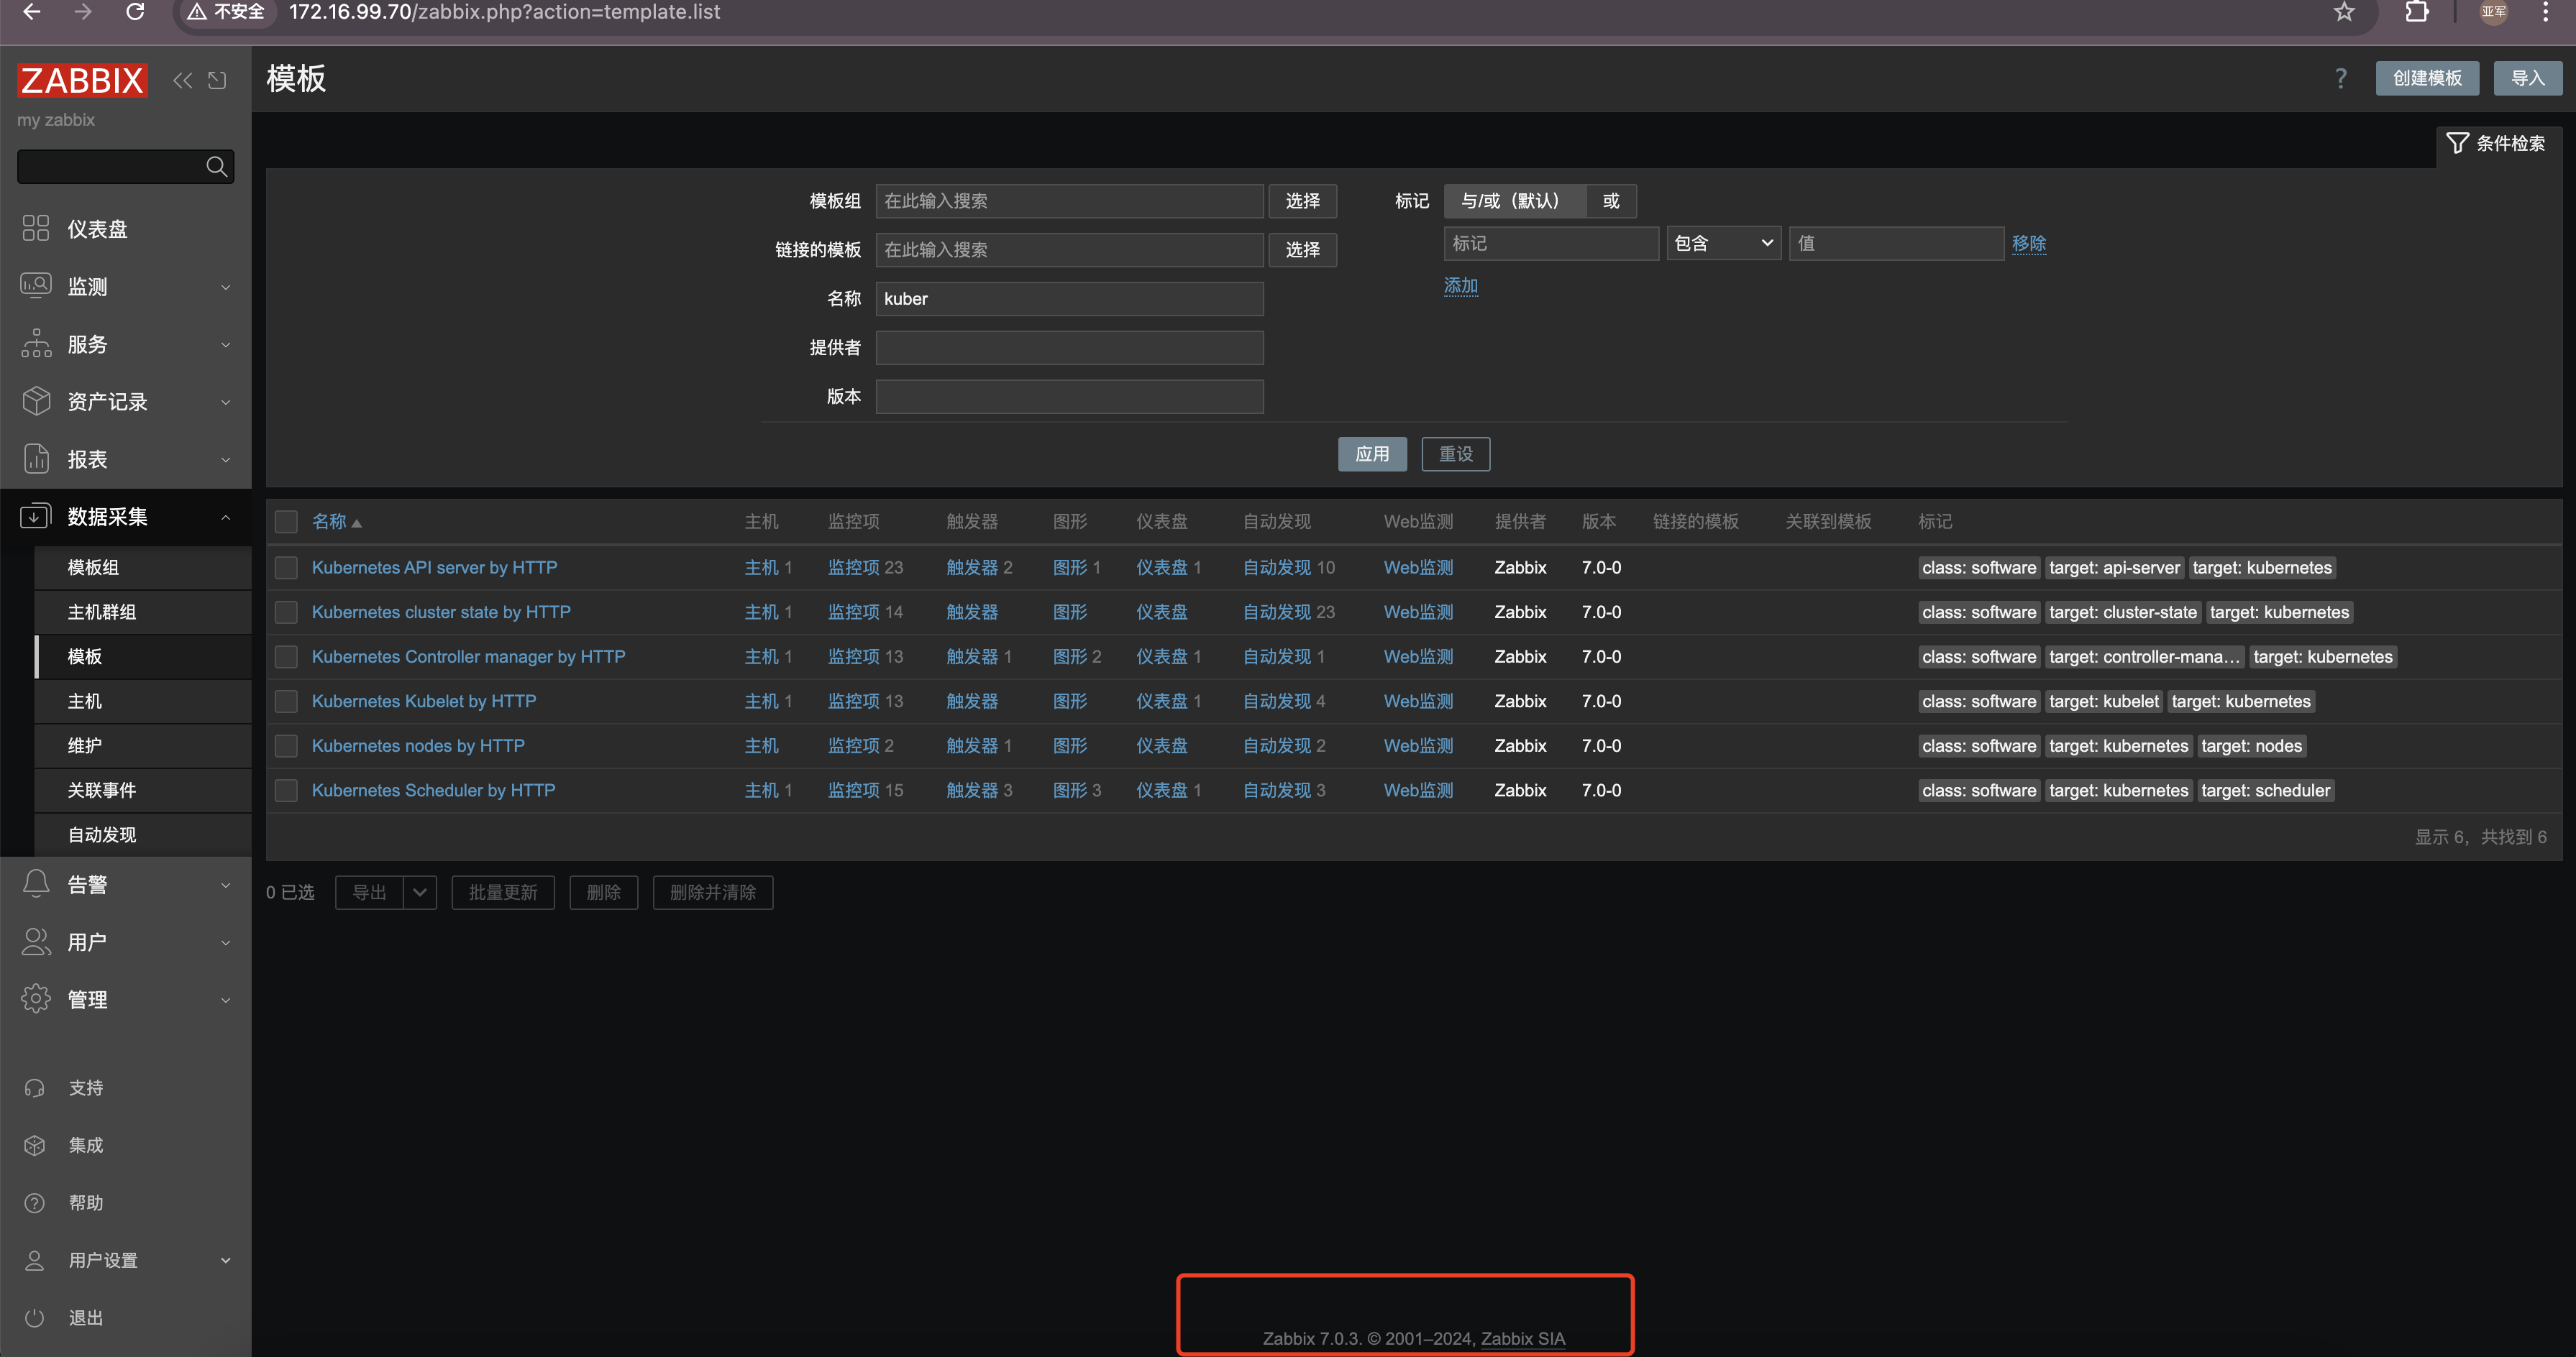Check the Kubernetes nodes by HTTP row checkbox
The height and width of the screenshot is (1357, 2576).
[x=286, y=745]
